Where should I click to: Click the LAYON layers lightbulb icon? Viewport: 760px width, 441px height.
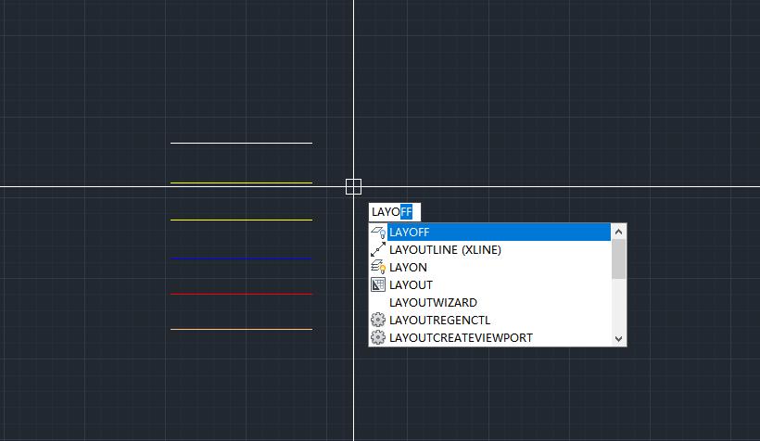click(x=378, y=268)
